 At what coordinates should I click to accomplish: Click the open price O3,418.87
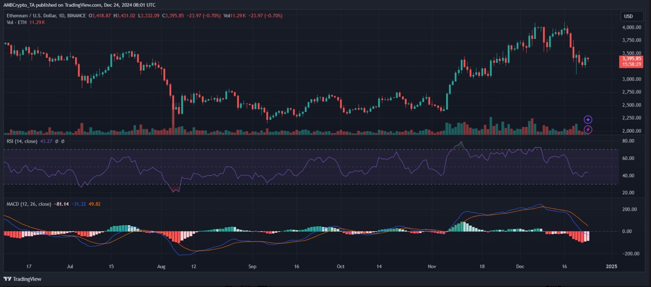pos(100,16)
